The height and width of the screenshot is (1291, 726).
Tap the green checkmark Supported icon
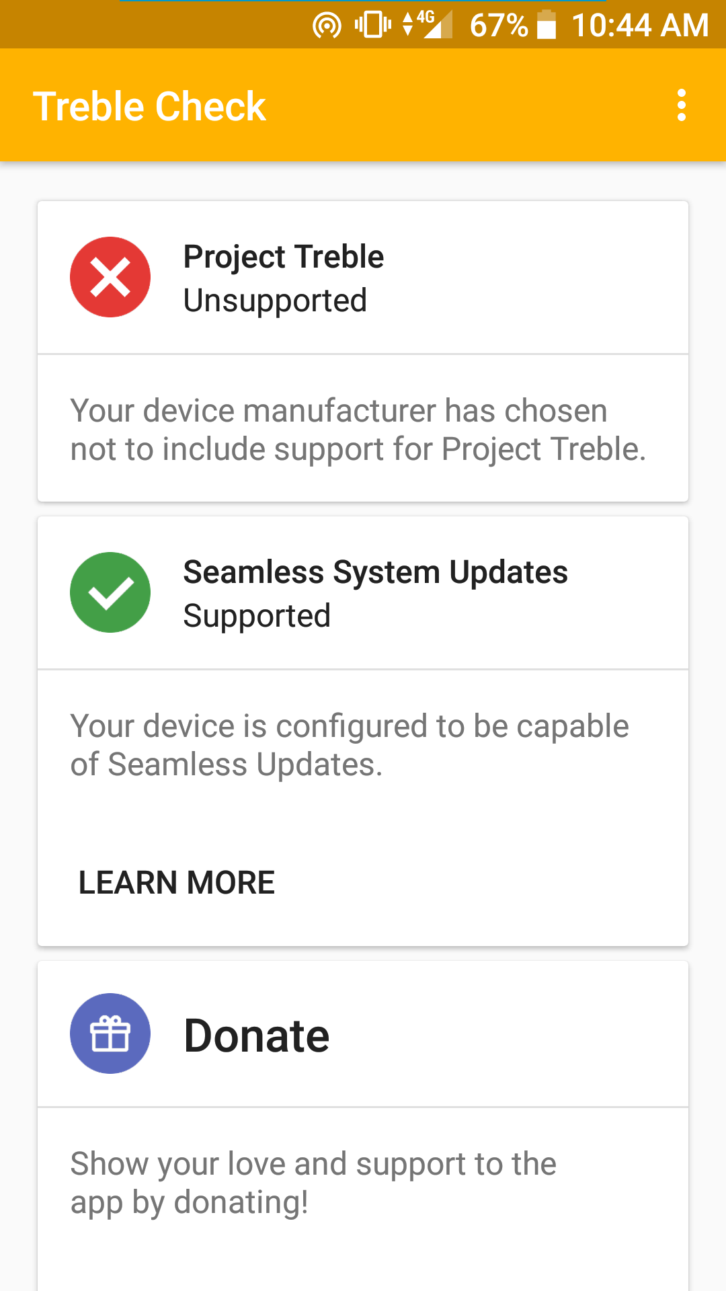click(110, 592)
